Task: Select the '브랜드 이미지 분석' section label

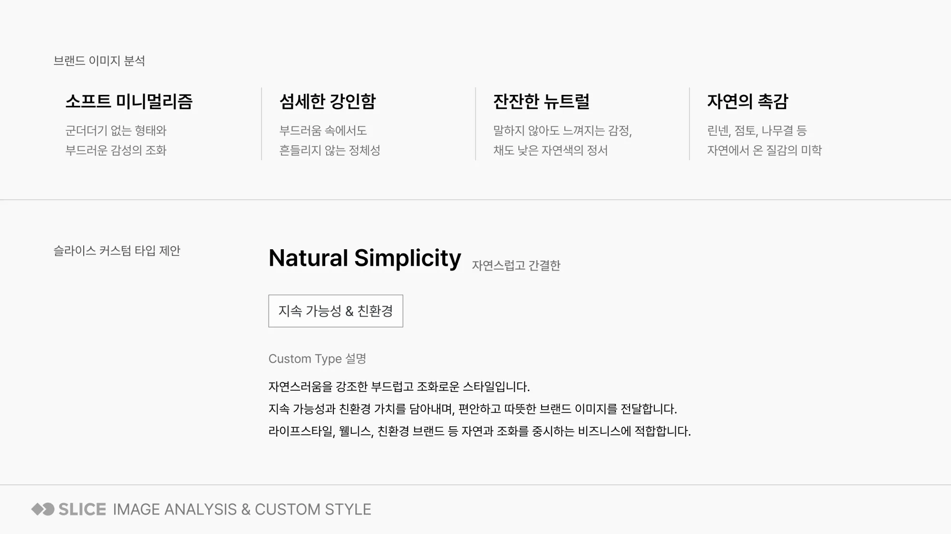Action: (x=99, y=61)
